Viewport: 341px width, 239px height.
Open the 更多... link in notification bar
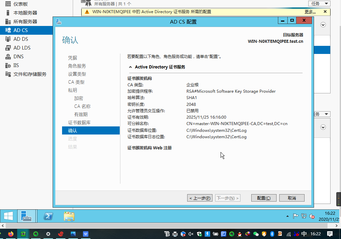(x=310, y=12)
